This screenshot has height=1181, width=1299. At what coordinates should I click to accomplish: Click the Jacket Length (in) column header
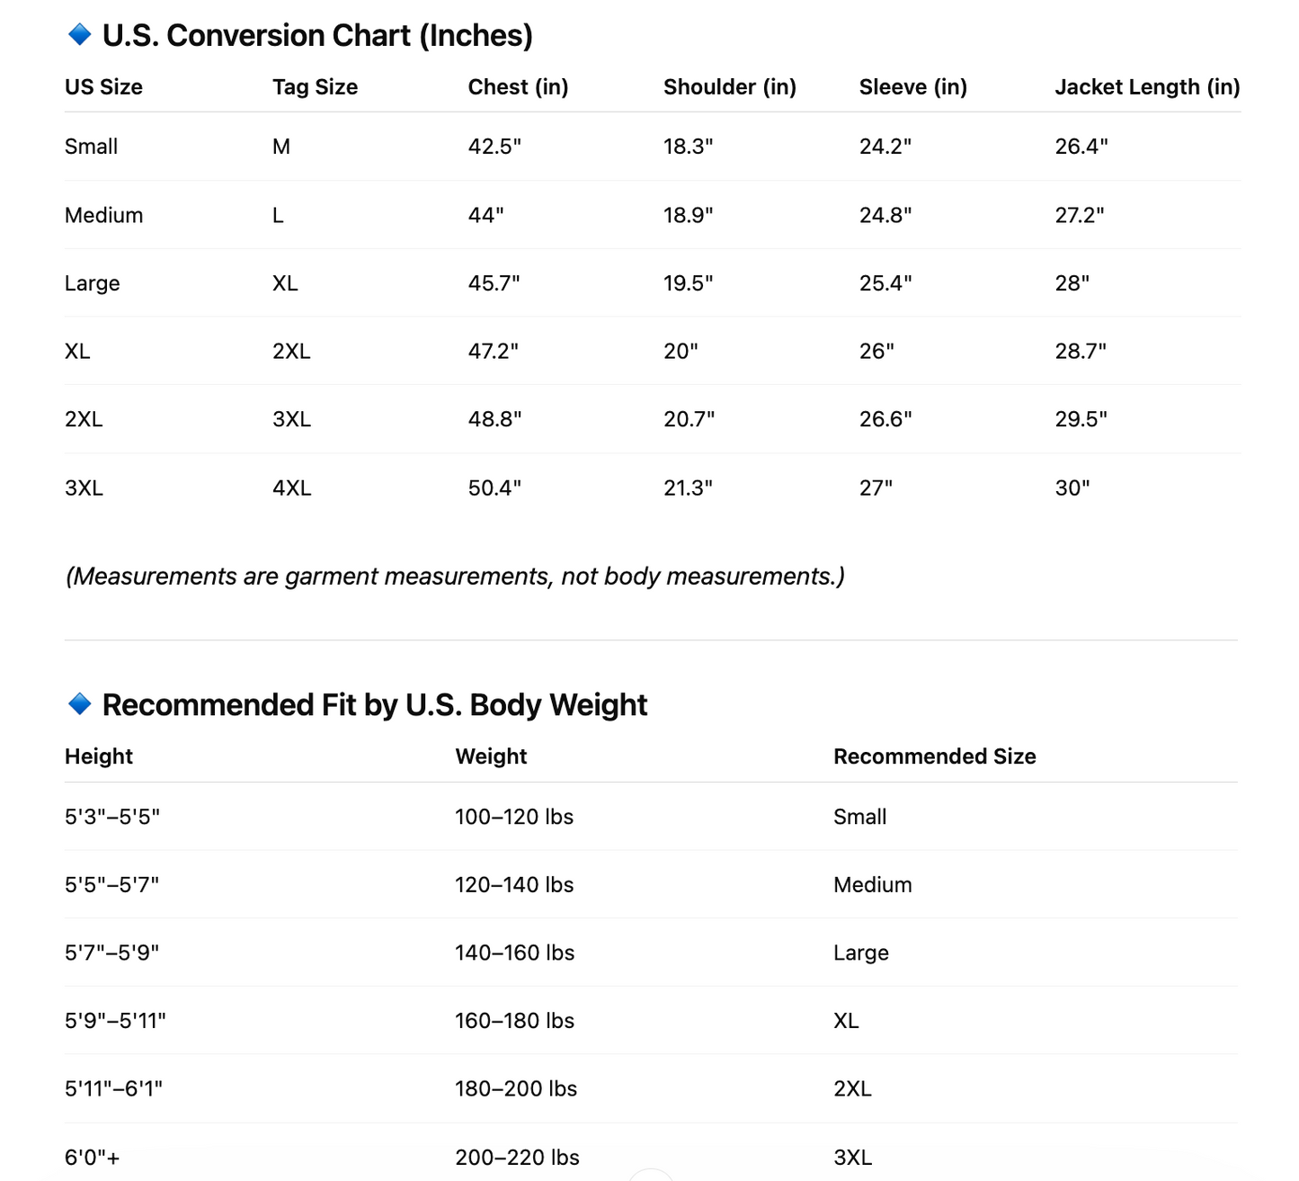tap(1146, 87)
